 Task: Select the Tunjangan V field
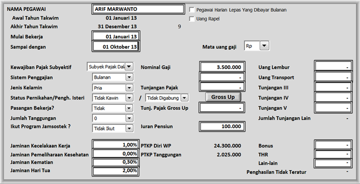tap(333, 108)
